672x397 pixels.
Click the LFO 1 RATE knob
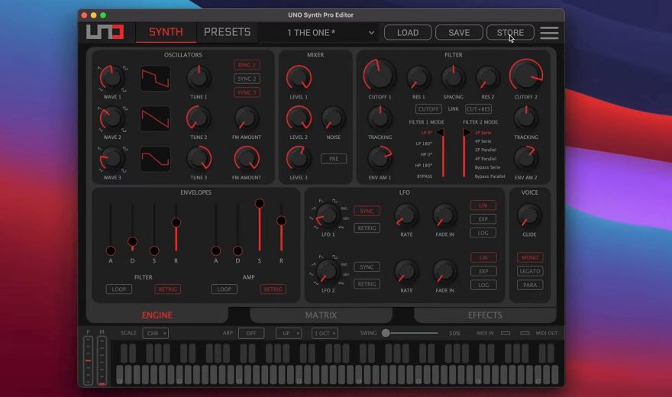pyautogui.click(x=406, y=215)
